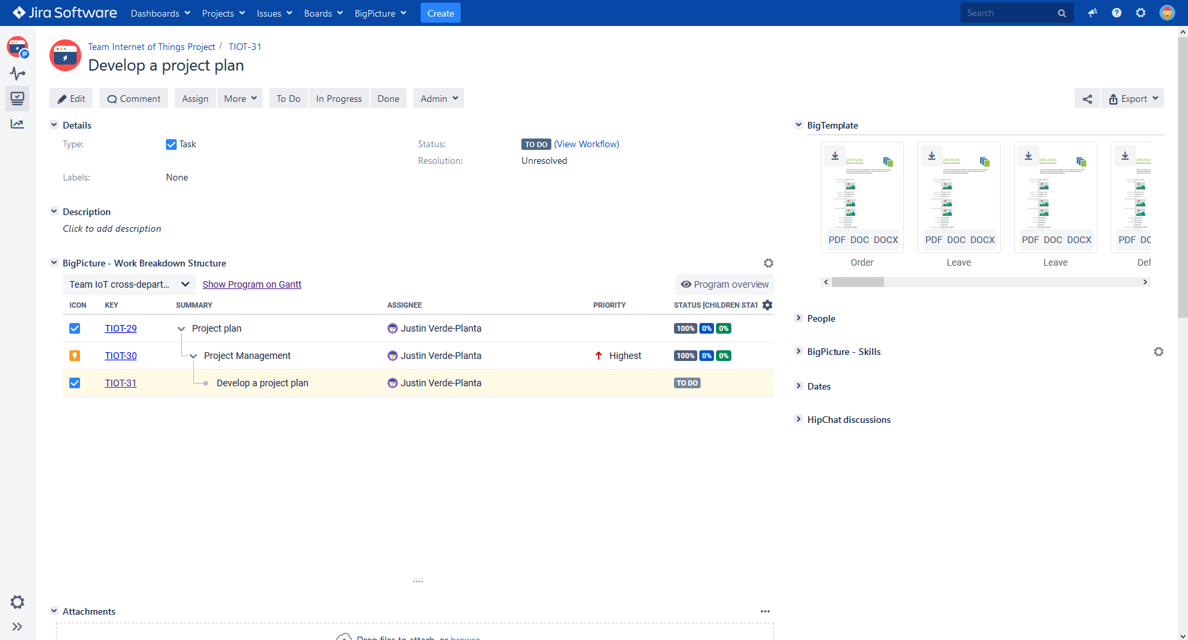The image size is (1188, 640).
Task: Click the search magnifier icon
Action: [x=1062, y=13]
